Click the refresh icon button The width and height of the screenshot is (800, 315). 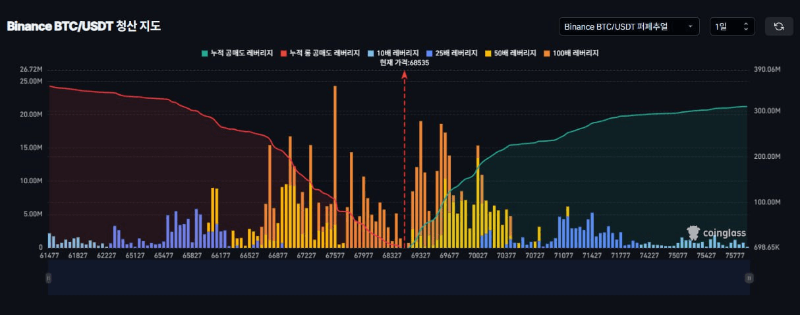click(778, 26)
